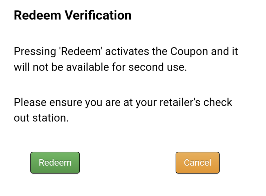Click the word 'Verification' in the heading
Image resolution: width=266 pixels, height=196 pixels.
(98, 16)
